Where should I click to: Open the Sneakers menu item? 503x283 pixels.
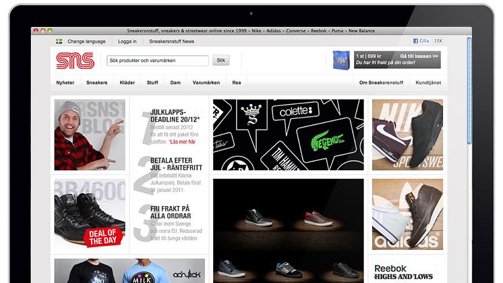[96, 82]
